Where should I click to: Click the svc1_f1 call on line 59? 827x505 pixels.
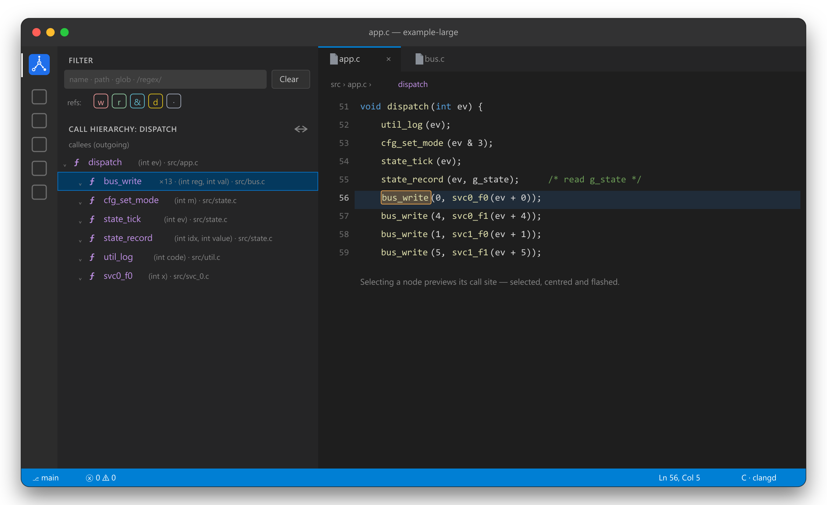(470, 252)
